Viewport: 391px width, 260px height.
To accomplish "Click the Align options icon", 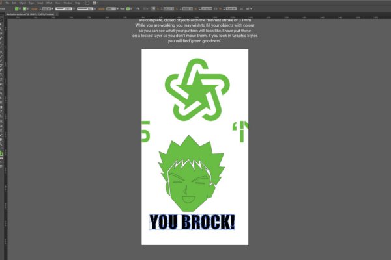I will coord(145,9).
